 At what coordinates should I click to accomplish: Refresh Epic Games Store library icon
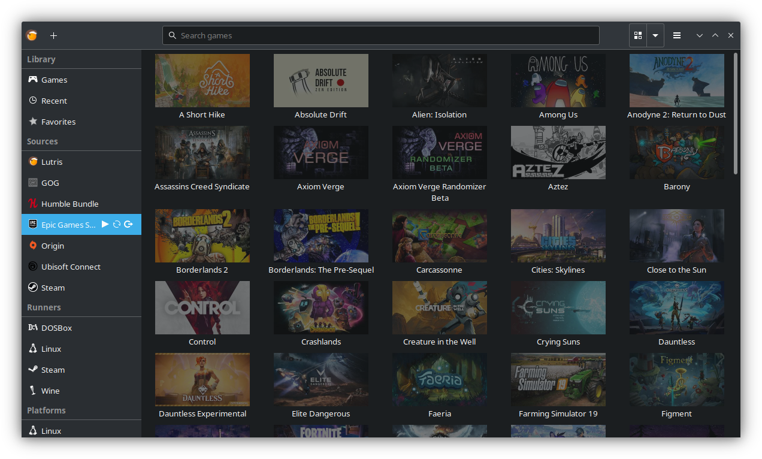(x=117, y=225)
